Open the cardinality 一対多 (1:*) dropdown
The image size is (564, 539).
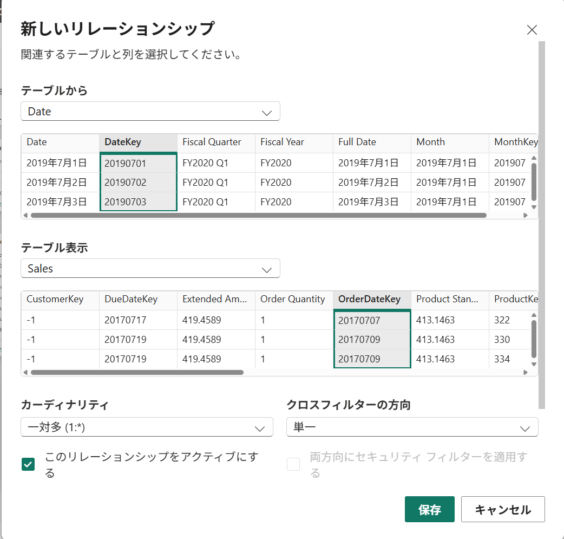tap(147, 427)
